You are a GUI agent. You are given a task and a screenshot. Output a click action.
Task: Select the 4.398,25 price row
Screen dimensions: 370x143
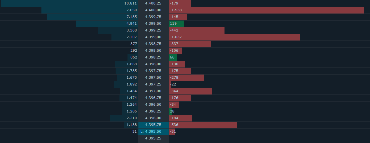coord(153,57)
